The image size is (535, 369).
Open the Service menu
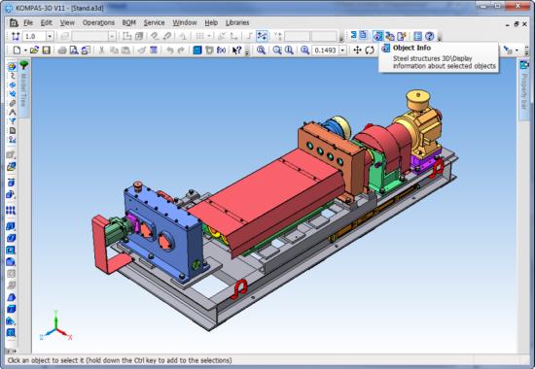tap(154, 23)
